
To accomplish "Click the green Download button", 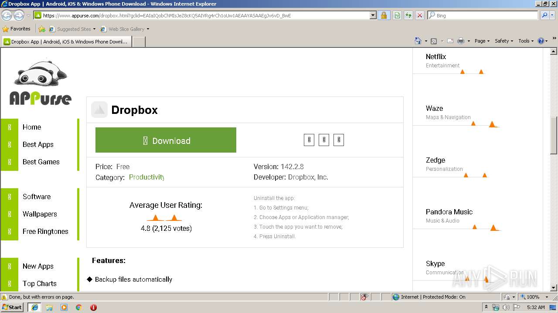I will (166, 140).
